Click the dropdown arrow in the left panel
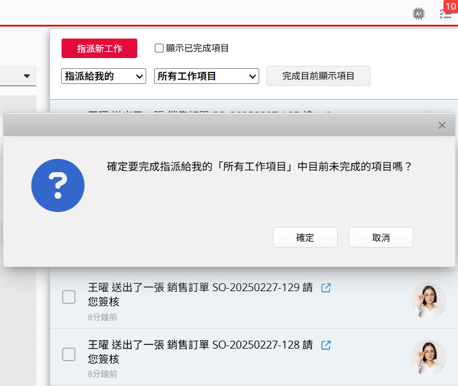The height and width of the screenshot is (386, 458). click(x=27, y=76)
